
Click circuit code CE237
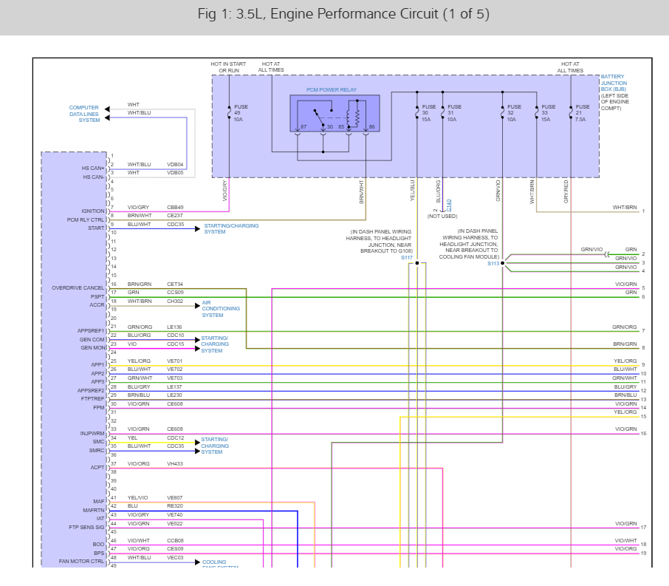pos(175,216)
